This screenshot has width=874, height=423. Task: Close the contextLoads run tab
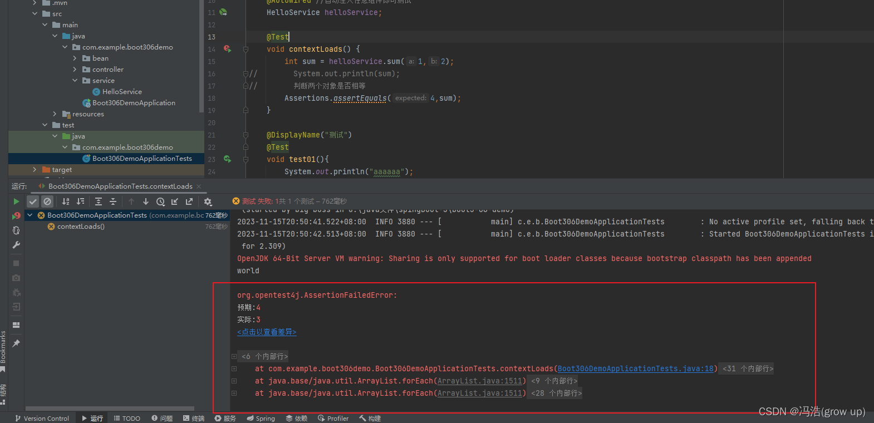199,186
